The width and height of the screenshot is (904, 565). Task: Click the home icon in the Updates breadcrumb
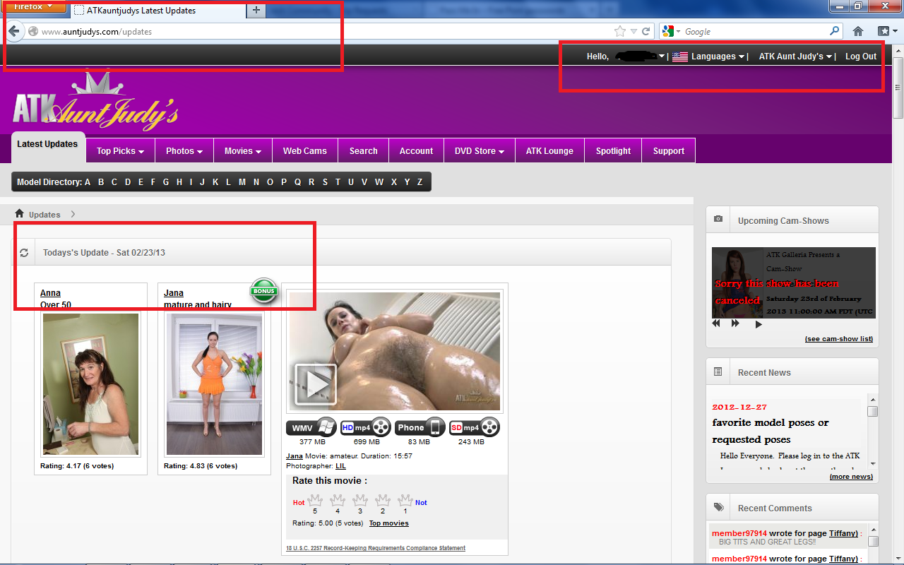20,214
